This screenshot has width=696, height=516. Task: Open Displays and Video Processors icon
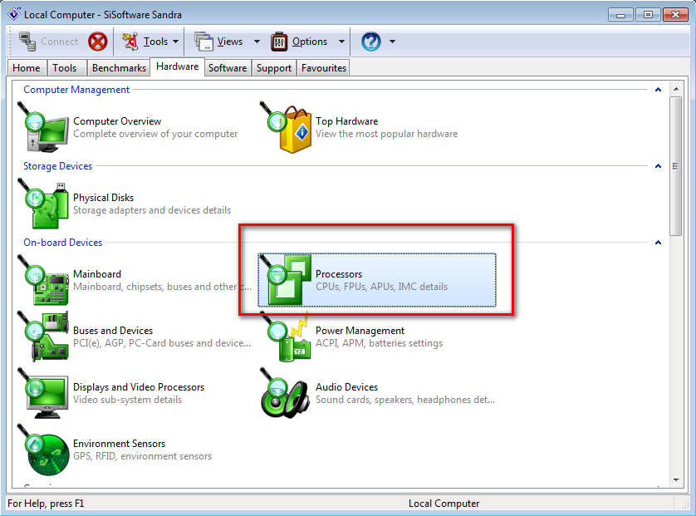[x=43, y=393]
